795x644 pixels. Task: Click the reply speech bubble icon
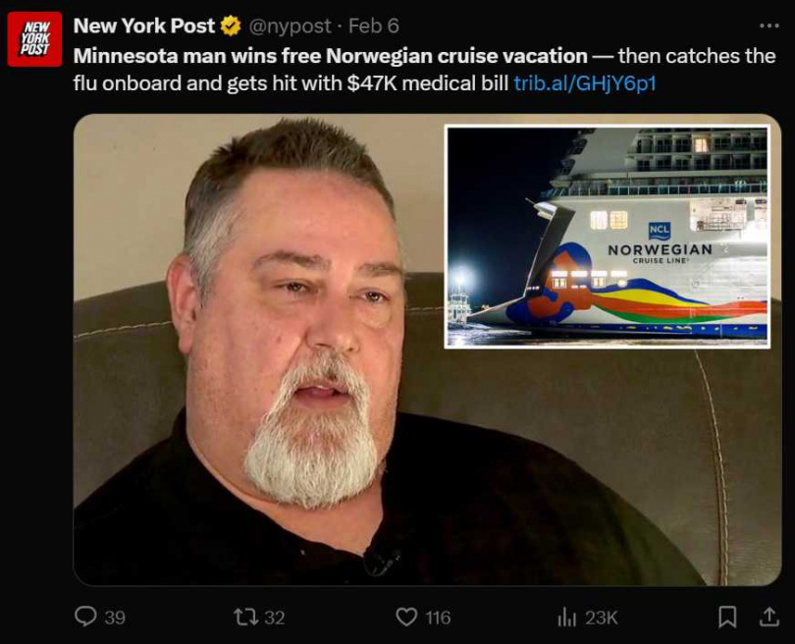click(x=85, y=617)
